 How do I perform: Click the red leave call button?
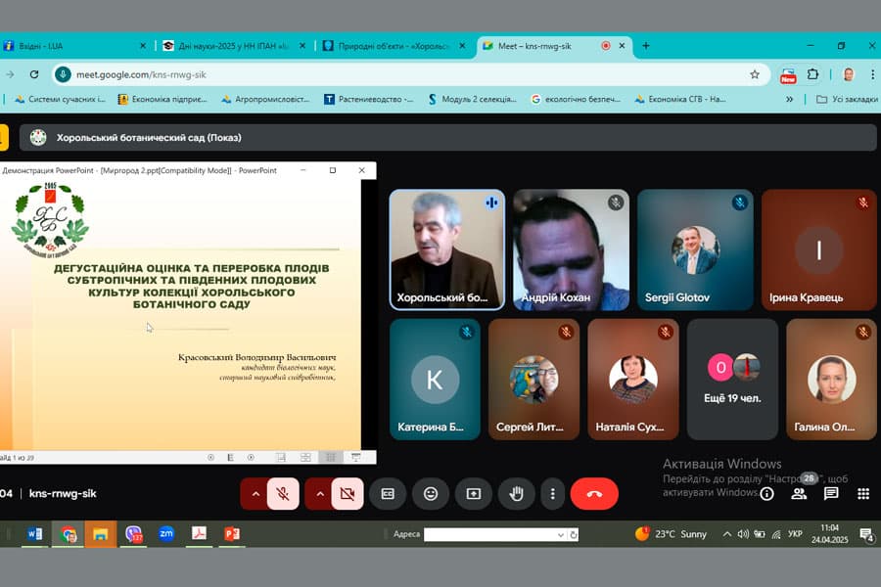pyautogui.click(x=594, y=494)
